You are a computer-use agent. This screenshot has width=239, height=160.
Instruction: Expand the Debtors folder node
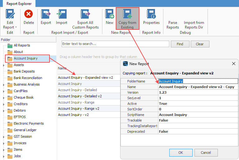(4, 111)
